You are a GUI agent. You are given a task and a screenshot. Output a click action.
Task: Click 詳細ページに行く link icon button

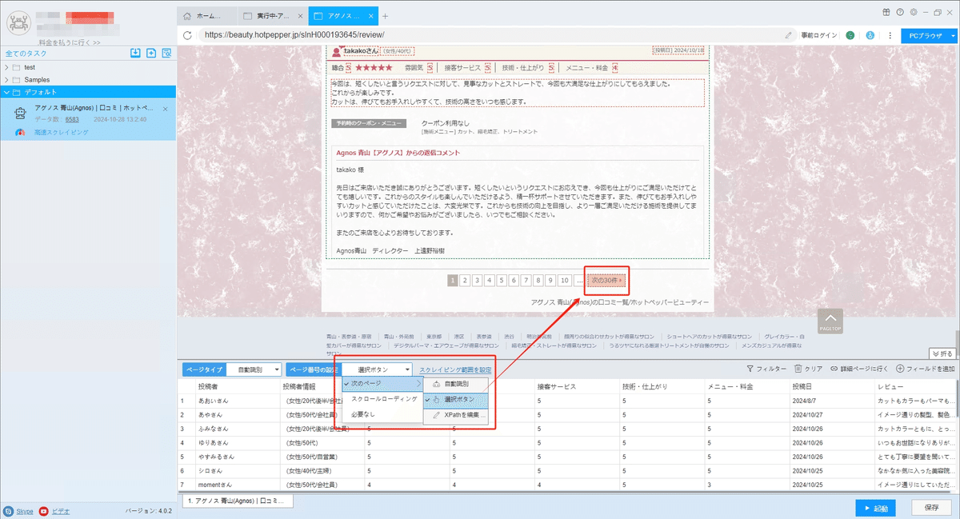point(859,369)
